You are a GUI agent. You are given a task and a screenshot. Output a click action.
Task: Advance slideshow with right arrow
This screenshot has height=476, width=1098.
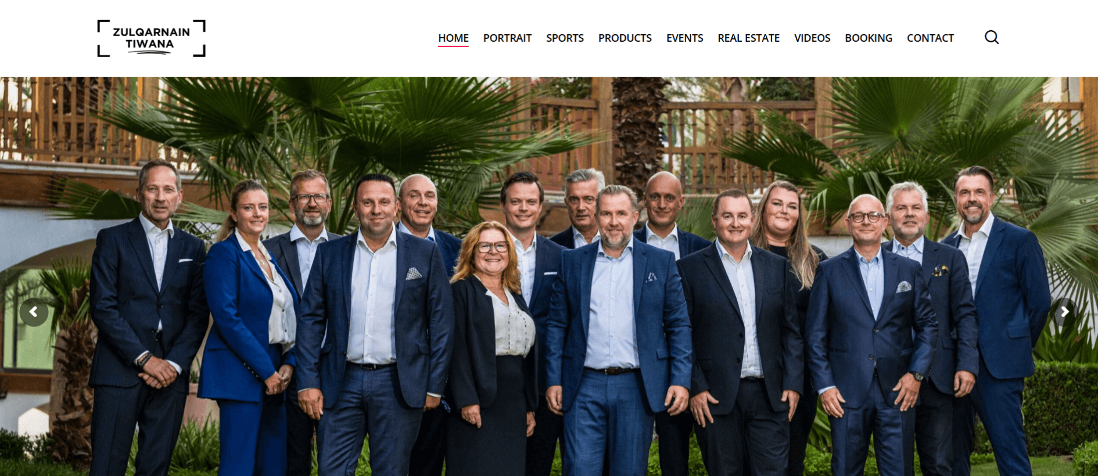tap(1064, 312)
